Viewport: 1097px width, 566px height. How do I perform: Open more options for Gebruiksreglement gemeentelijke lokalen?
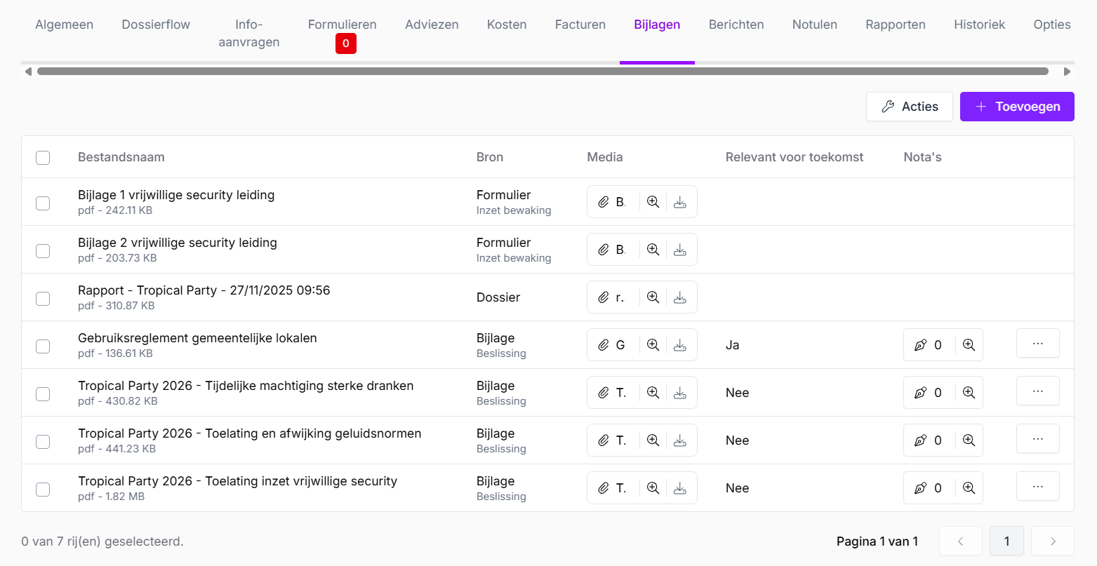tap(1037, 344)
